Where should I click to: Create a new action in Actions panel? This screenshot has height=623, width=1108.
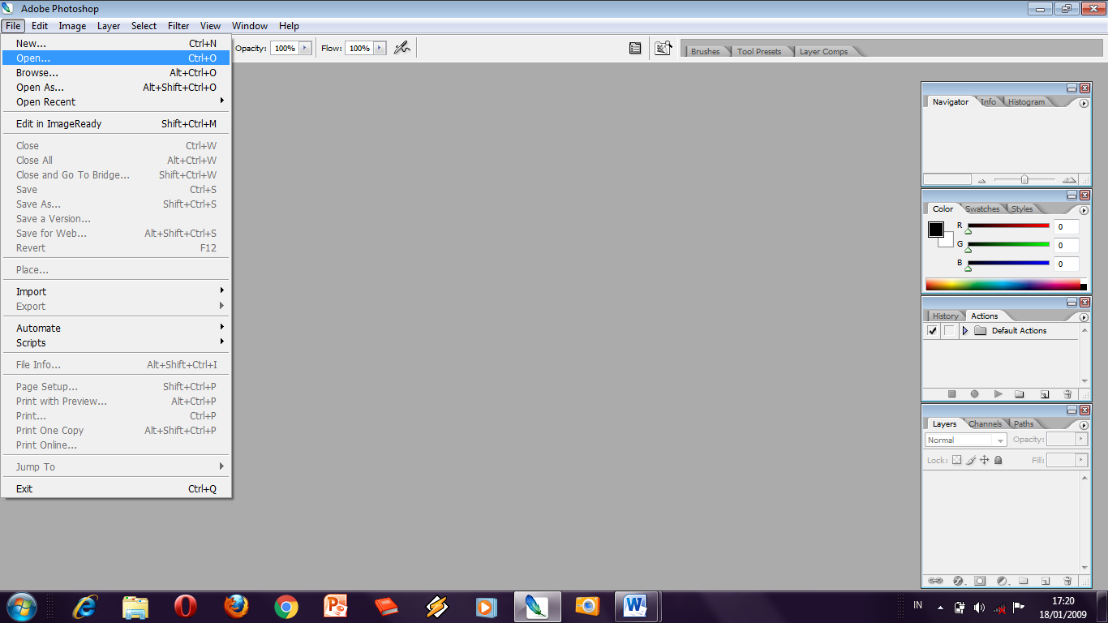click(x=1045, y=394)
